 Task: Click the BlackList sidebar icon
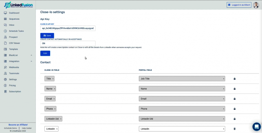[x=5, y=55]
